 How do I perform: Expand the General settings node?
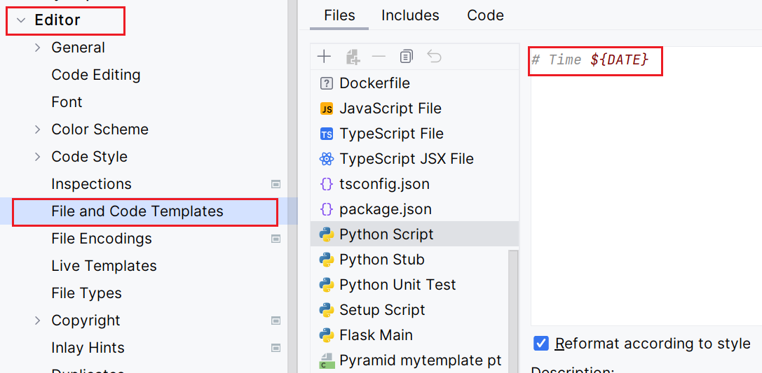(38, 48)
